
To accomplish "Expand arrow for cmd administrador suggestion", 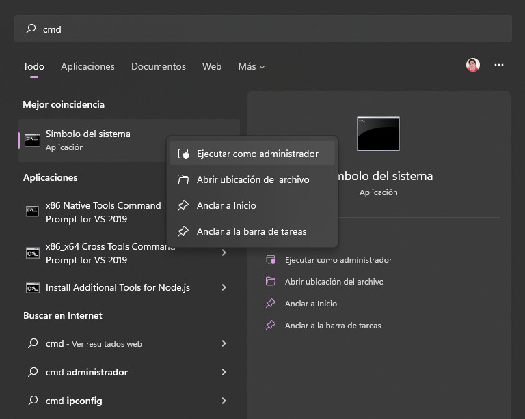I will [x=224, y=372].
